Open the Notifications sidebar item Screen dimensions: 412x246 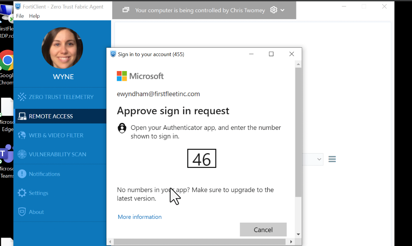[60, 174]
